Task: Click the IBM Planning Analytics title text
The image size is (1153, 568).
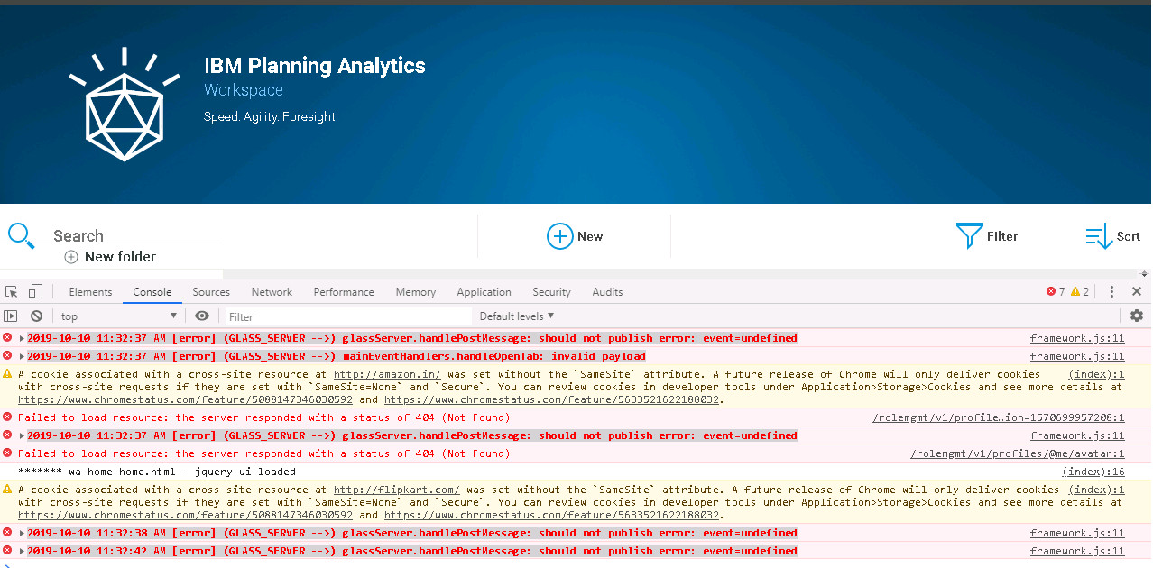Action: [315, 66]
